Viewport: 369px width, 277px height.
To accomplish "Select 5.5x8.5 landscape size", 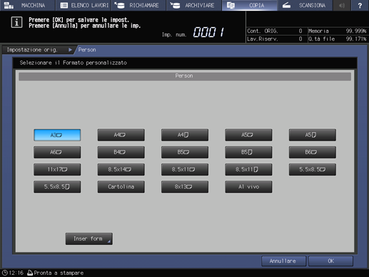I will click(x=313, y=169).
